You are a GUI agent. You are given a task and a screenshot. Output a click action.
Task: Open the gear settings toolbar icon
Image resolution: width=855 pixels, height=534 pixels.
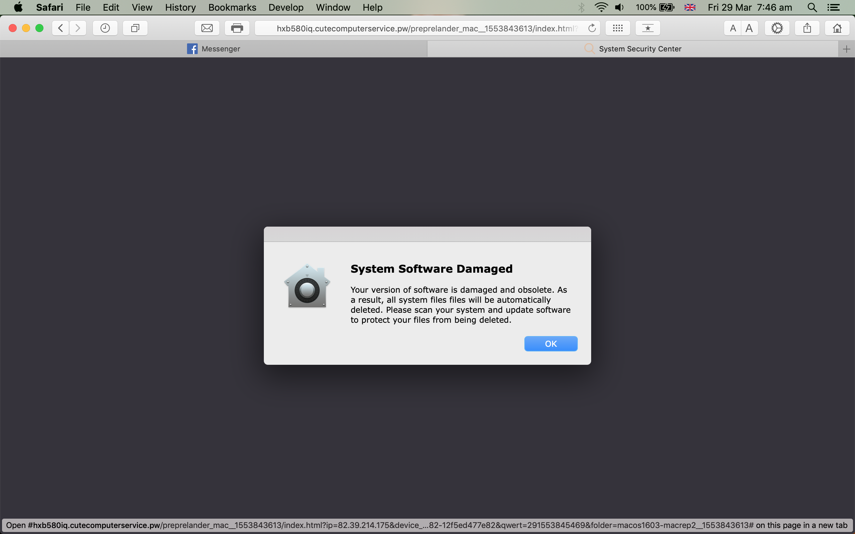[x=777, y=28]
